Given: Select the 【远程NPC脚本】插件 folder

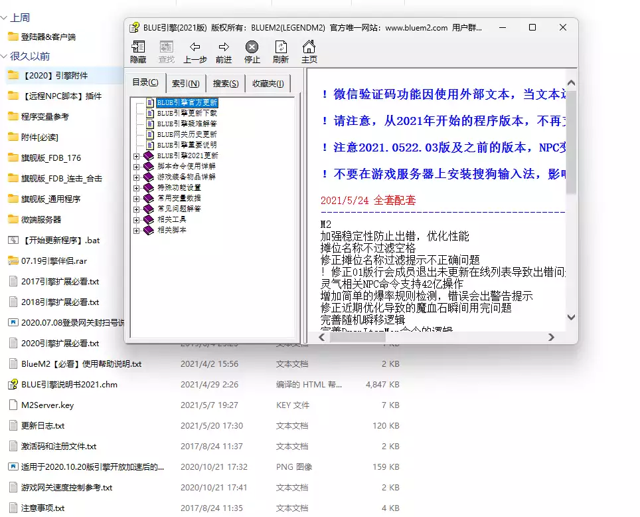Looking at the screenshot, I should pyautogui.click(x=62, y=96).
